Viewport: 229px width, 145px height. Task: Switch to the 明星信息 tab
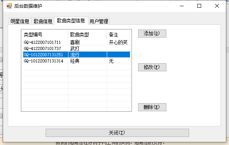tap(20, 21)
